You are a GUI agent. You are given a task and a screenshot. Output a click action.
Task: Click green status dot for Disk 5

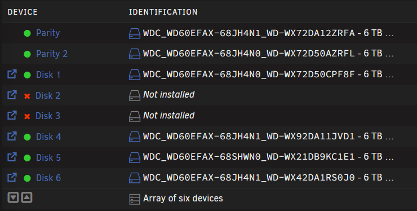pos(27,158)
